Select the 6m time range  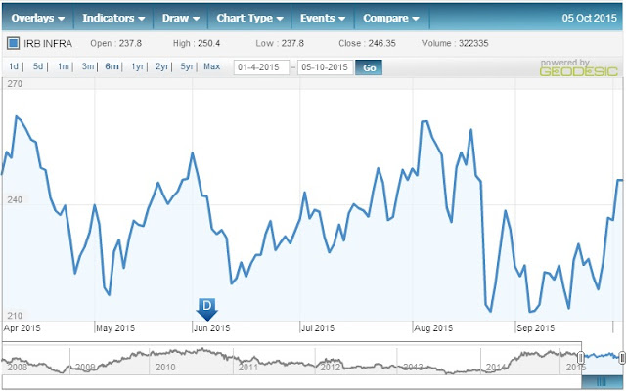pos(112,66)
